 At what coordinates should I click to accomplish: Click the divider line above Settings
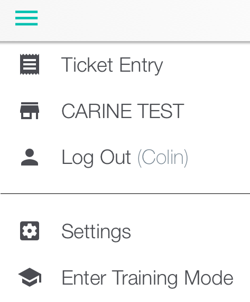tap(125, 193)
